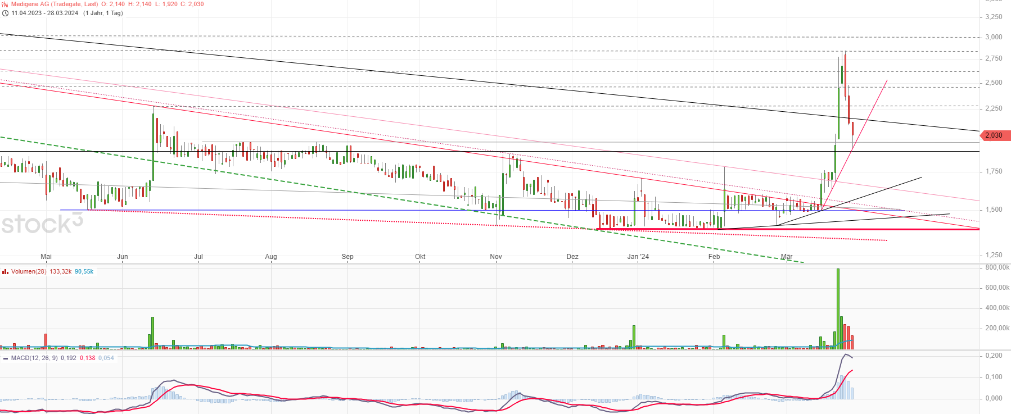
Task: Click the close value C: 2,030
Action: click(192, 4)
